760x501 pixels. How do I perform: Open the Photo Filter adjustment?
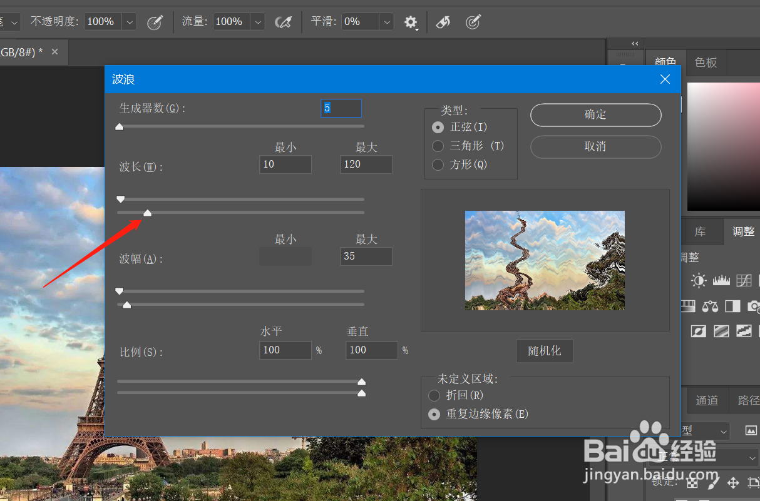point(753,306)
